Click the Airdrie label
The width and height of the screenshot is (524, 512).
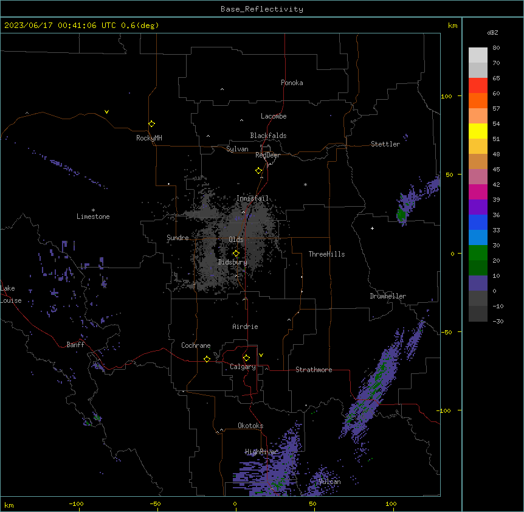245,327
